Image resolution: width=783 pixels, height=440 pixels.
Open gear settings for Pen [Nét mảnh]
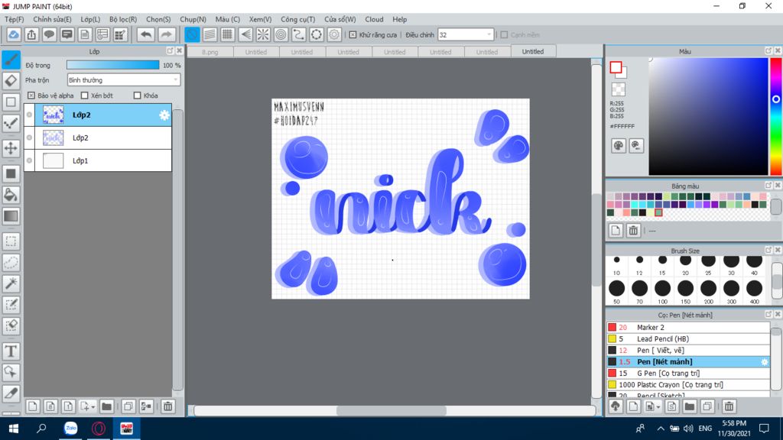[x=765, y=361]
